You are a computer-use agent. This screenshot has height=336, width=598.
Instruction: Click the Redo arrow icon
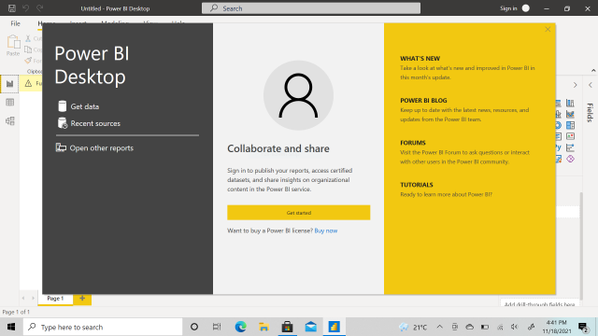click(x=39, y=8)
